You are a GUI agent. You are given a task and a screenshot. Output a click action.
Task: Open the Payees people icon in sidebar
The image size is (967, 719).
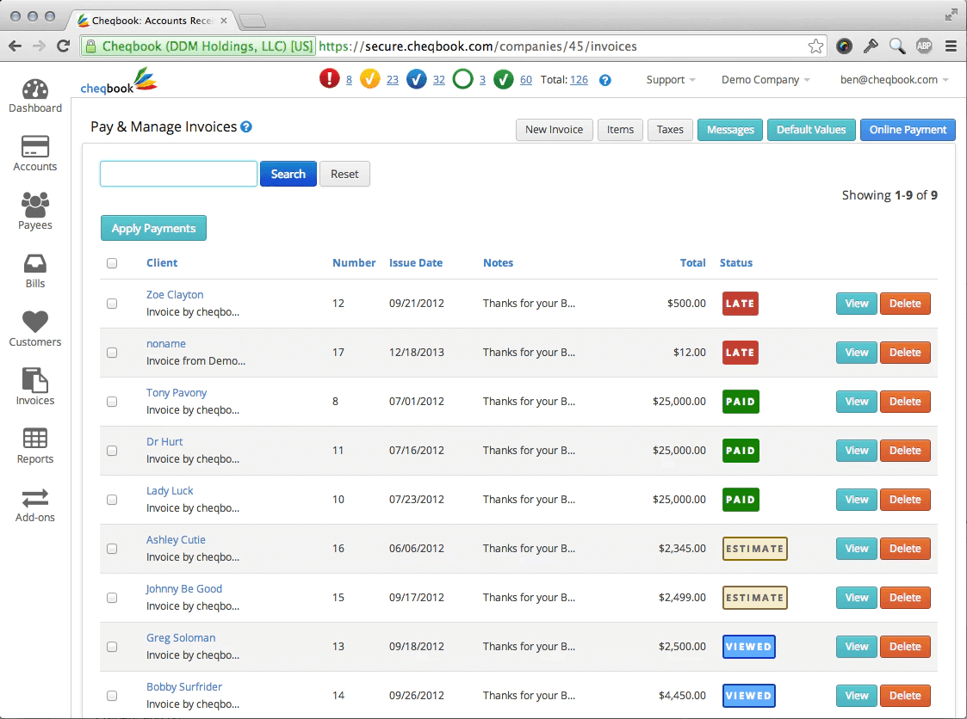[x=35, y=205]
